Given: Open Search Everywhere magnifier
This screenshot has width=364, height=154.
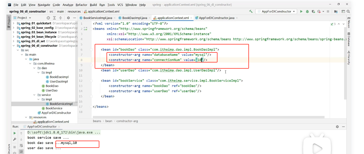Looking at the screenshot, I should click(x=348, y=11).
